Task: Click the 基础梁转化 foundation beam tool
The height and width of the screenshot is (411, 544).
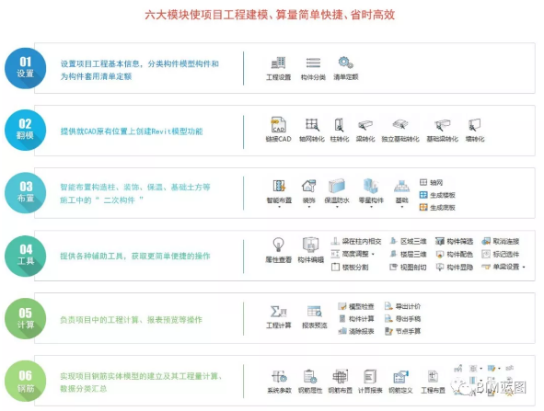Action: point(443,130)
